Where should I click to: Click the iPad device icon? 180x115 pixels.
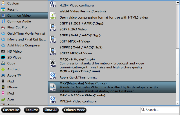3,81
